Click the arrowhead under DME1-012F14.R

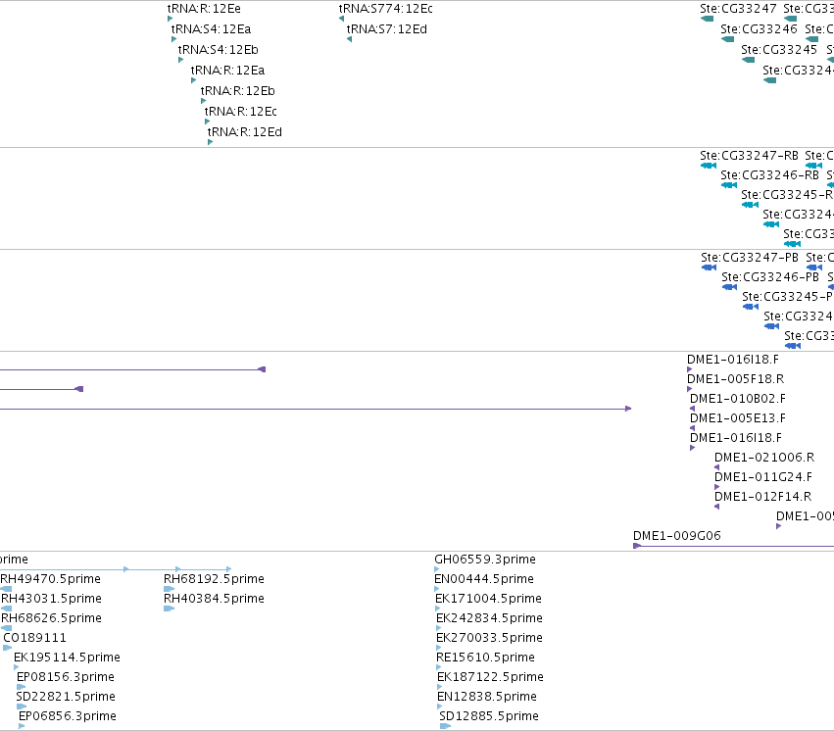pos(717,507)
